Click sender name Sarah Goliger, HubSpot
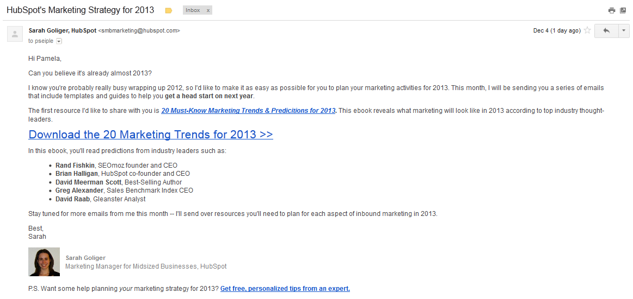The height and width of the screenshot is (299, 633). 63,30
